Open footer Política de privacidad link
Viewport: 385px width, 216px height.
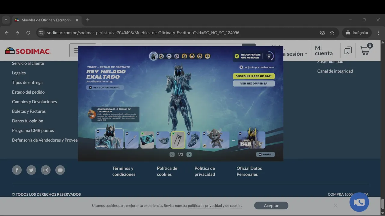point(205,171)
